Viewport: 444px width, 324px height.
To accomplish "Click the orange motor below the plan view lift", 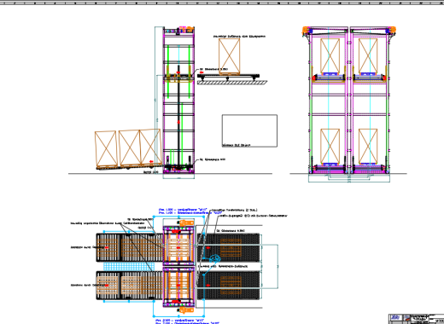I will tap(185, 310).
